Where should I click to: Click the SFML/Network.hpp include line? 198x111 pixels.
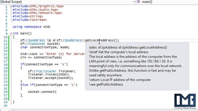pos(37,13)
